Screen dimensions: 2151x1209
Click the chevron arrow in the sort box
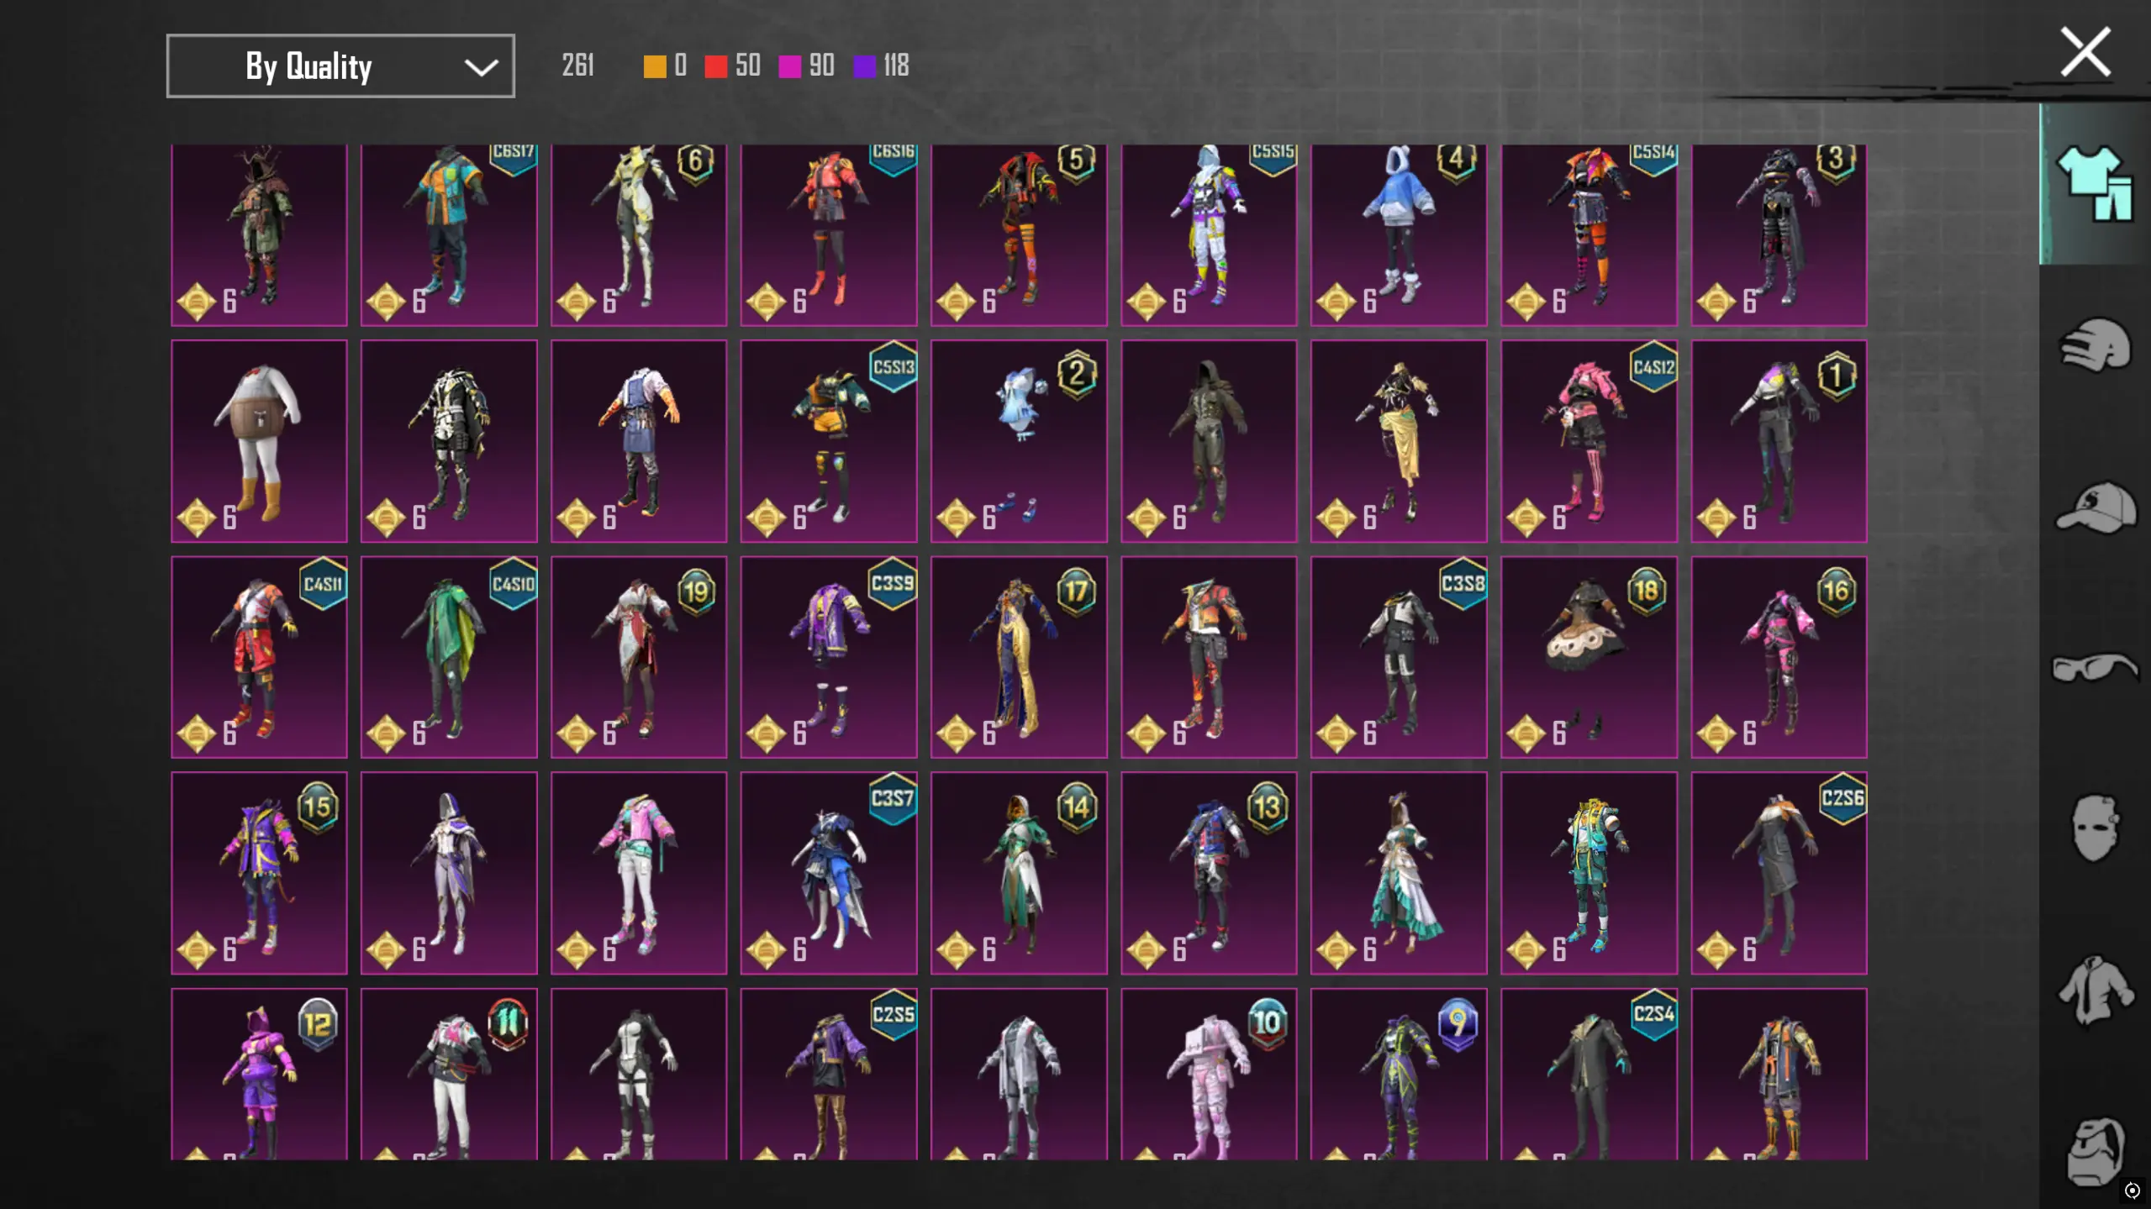click(x=481, y=67)
